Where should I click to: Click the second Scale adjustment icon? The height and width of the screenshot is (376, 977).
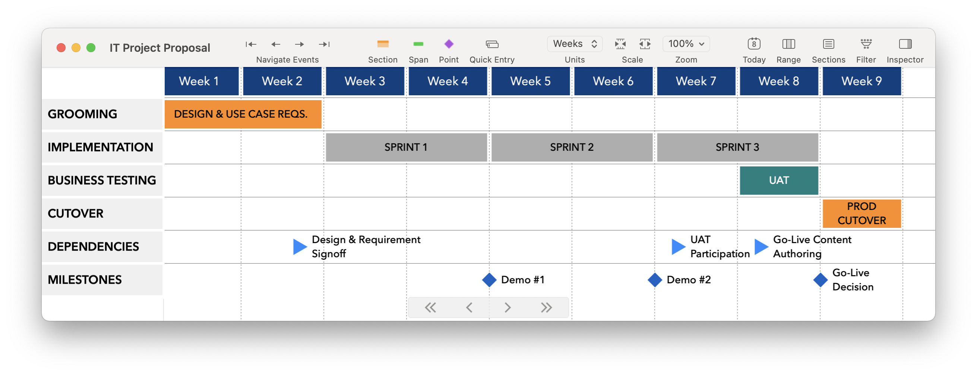coord(645,44)
